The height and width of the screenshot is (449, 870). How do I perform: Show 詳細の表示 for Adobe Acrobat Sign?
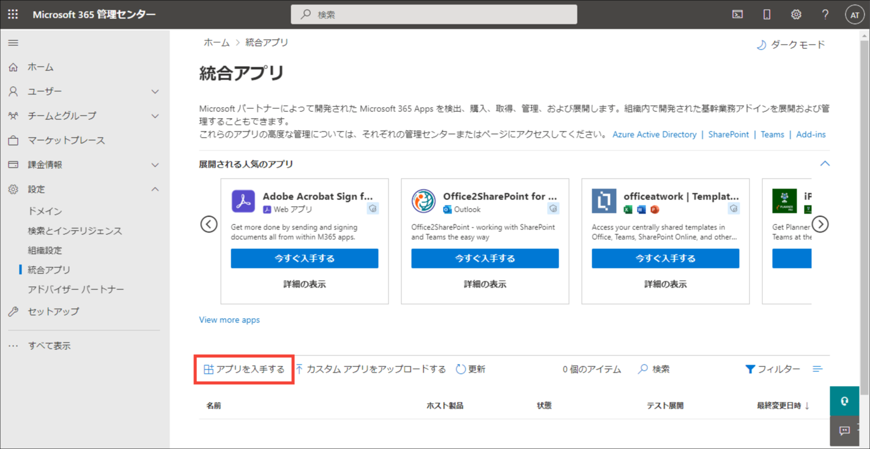coord(305,284)
